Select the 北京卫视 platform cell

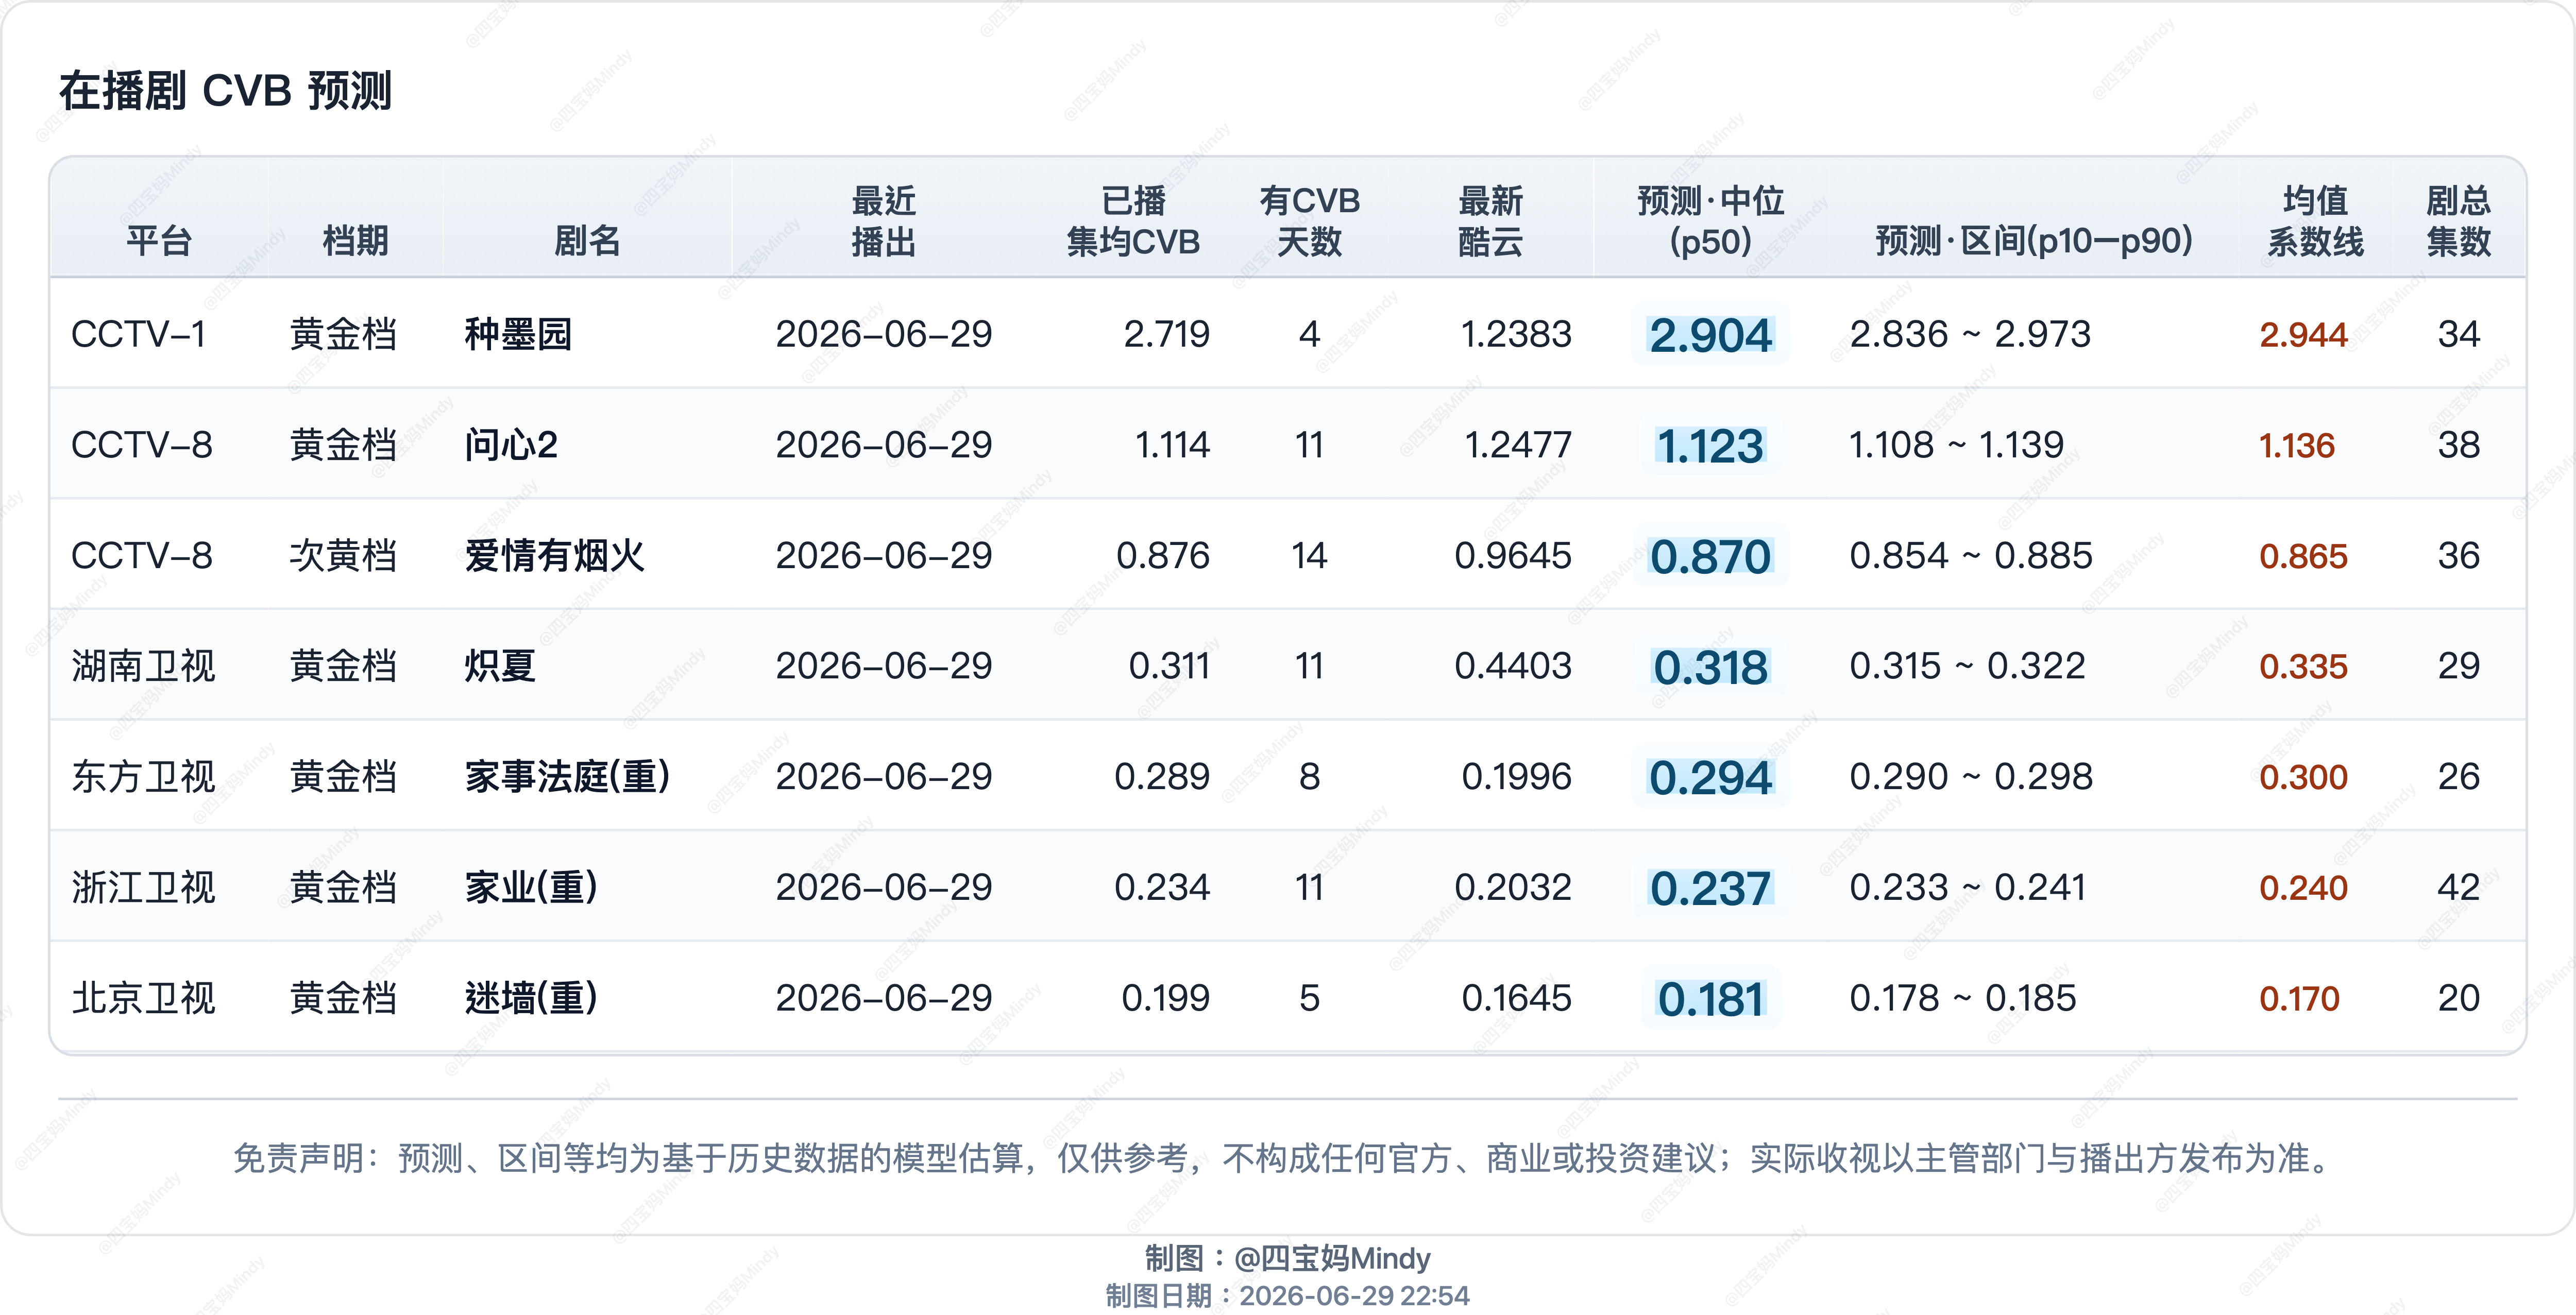click(143, 998)
